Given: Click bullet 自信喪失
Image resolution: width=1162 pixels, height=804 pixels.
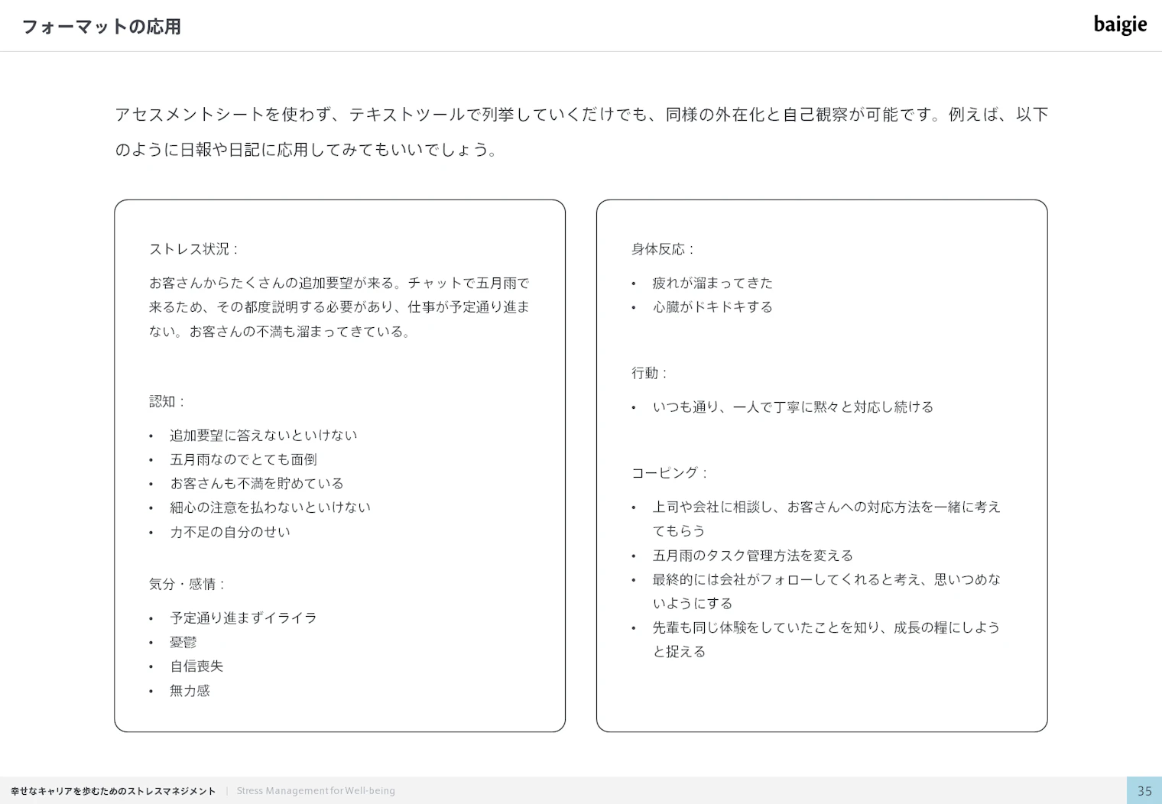Looking at the screenshot, I should 196,666.
